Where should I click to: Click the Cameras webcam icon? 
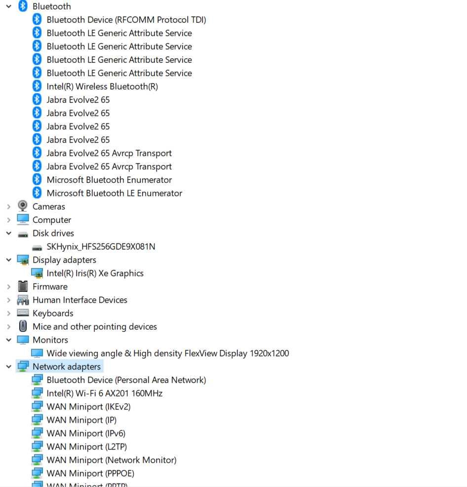point(23,206)
